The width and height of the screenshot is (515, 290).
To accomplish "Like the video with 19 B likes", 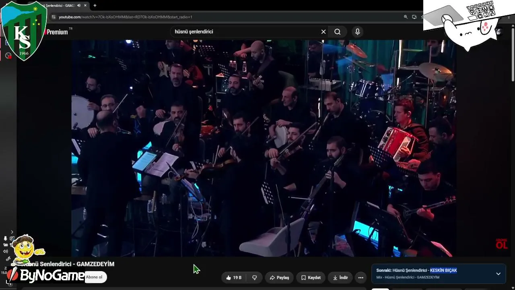I will (233, 278).
